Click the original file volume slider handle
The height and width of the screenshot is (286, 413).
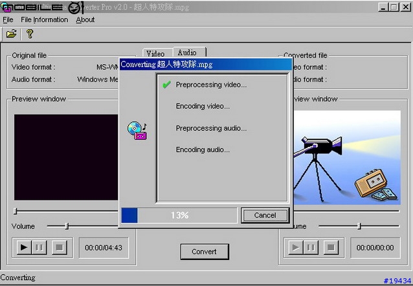67,226
